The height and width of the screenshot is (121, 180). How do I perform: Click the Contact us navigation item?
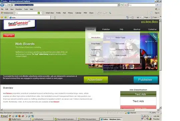[x=152, y=30]
